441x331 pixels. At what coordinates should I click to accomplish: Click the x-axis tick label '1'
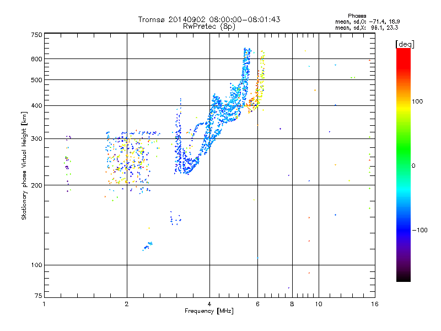(x=44, y=304)
